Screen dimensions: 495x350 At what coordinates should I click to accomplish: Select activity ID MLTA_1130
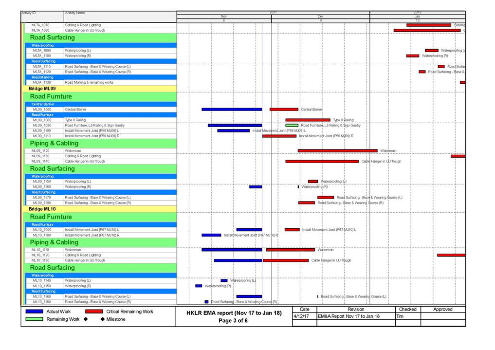[x=42, y=82]
